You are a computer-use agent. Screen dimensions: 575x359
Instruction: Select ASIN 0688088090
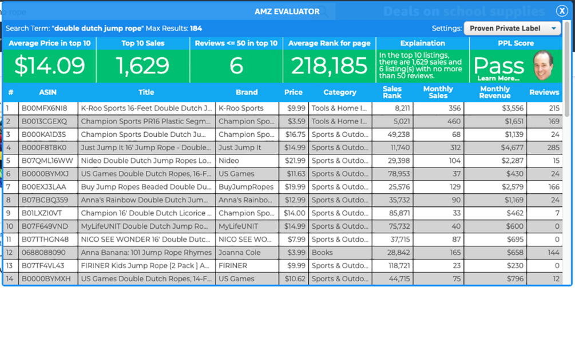point(43,253)
